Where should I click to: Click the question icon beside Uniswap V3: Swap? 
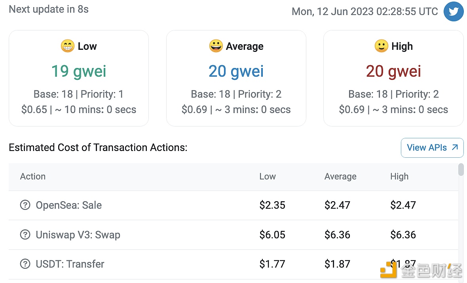[25, 234]
